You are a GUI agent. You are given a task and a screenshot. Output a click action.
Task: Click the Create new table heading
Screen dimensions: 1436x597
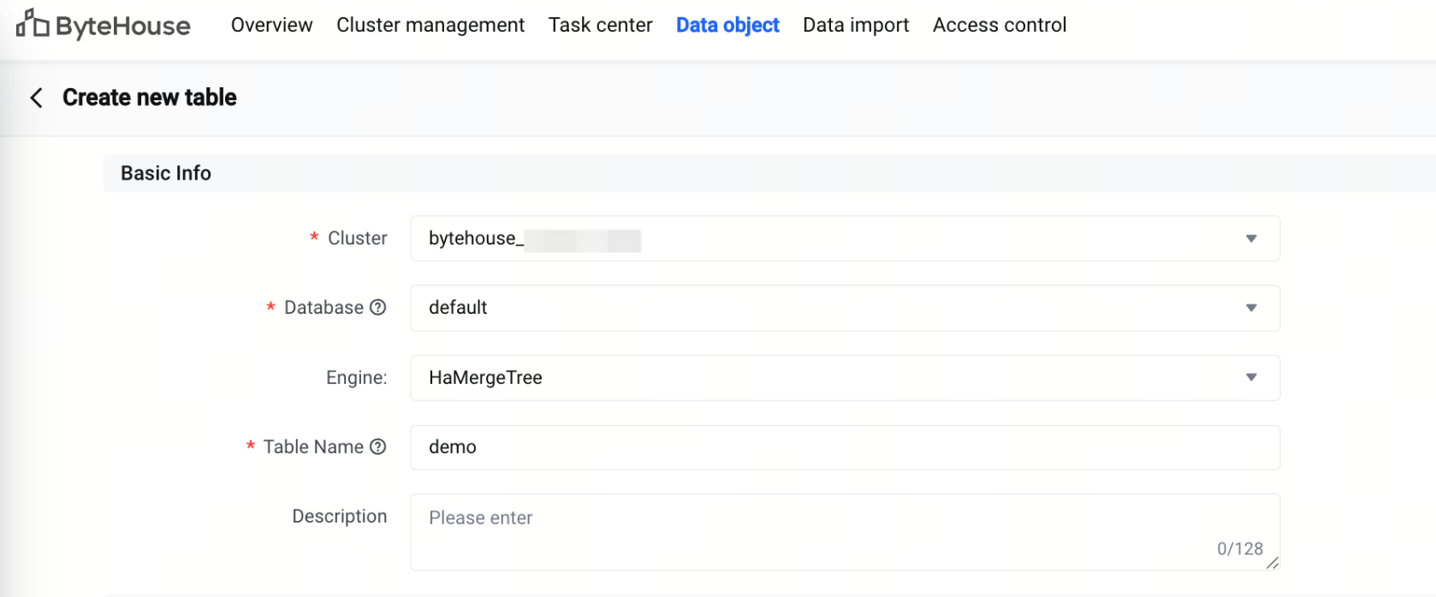point(150,98)
